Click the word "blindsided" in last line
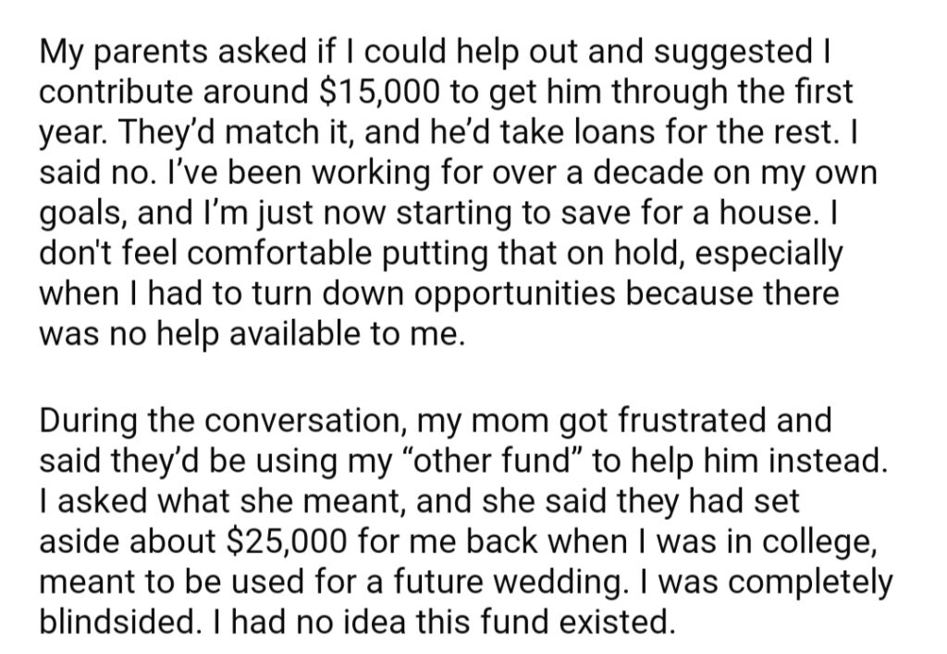The width and height of the screenshot is (947, 654). (x=117, y=622)
